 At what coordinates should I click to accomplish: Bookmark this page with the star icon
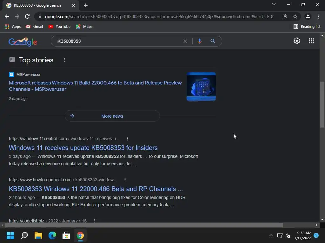pos(295,16)
